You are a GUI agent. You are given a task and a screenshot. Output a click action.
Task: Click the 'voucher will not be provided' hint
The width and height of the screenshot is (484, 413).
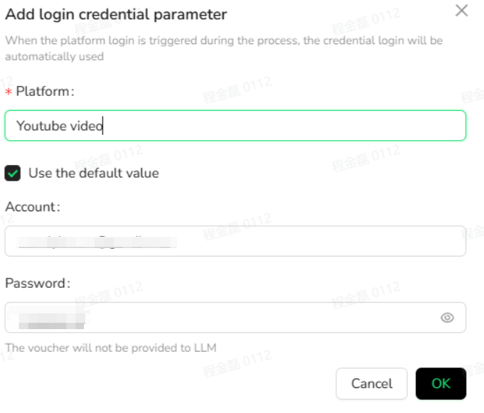[x=111, y=348]
